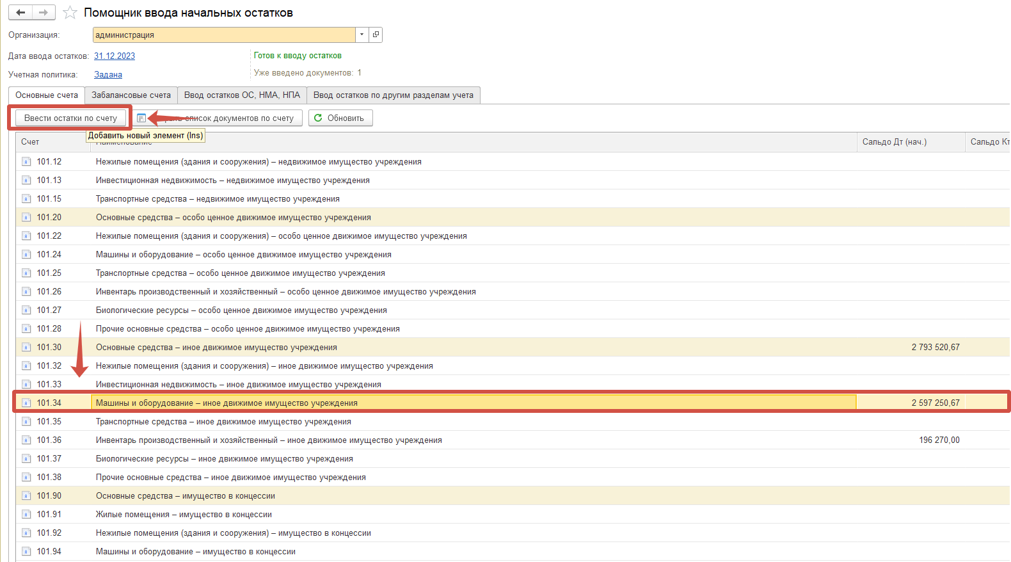The width and height of the screenshot is (1011, 562).
Task: Open the list of documents by account
Action: pyautogui.click(x=217, y=118)
